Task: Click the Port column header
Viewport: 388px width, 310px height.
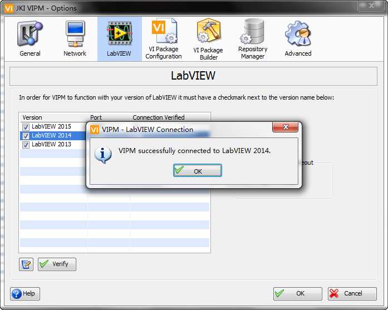Action: (x=96, y=117)
